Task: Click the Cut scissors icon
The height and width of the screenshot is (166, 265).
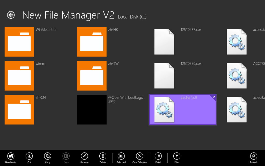Action: tap(29, 156)
